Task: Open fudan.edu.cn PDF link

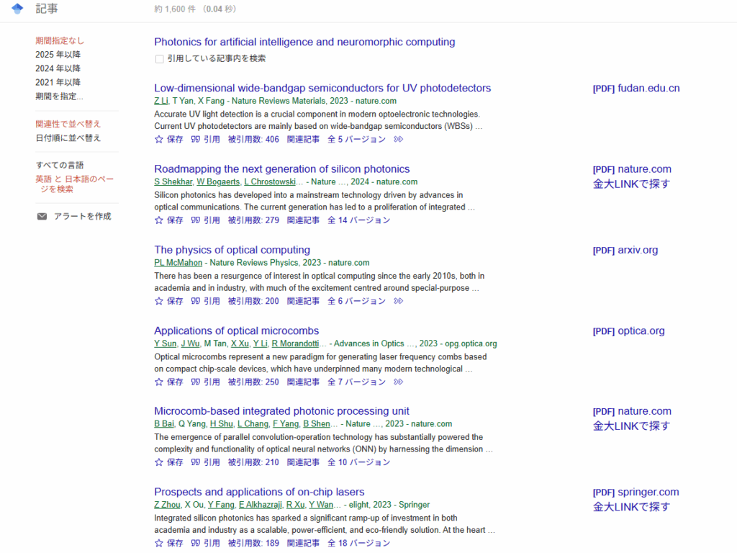Action: click(x=636, y=89)
